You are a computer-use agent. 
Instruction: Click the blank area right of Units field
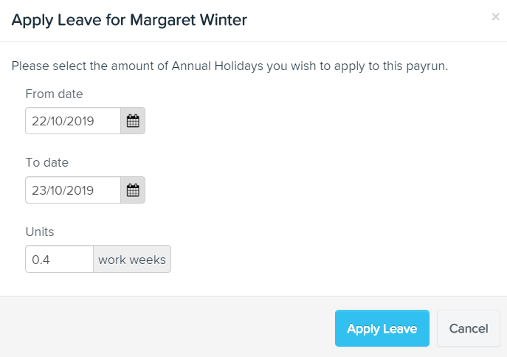pos(323,259)
